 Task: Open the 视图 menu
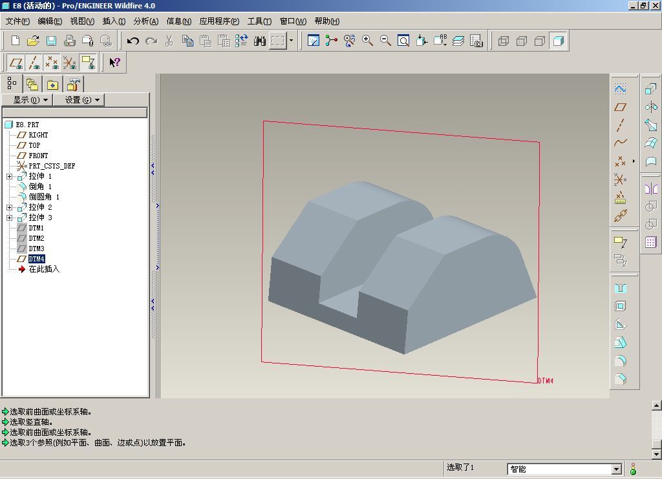[x=82, y=21]
